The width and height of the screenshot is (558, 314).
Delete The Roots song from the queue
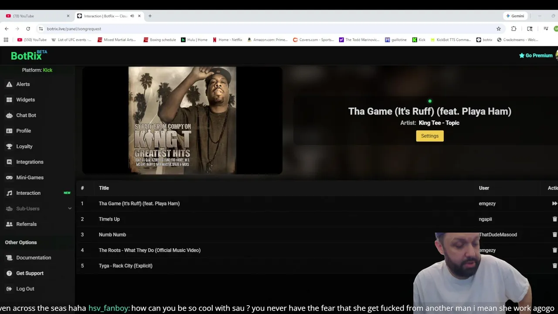[555, 250]
